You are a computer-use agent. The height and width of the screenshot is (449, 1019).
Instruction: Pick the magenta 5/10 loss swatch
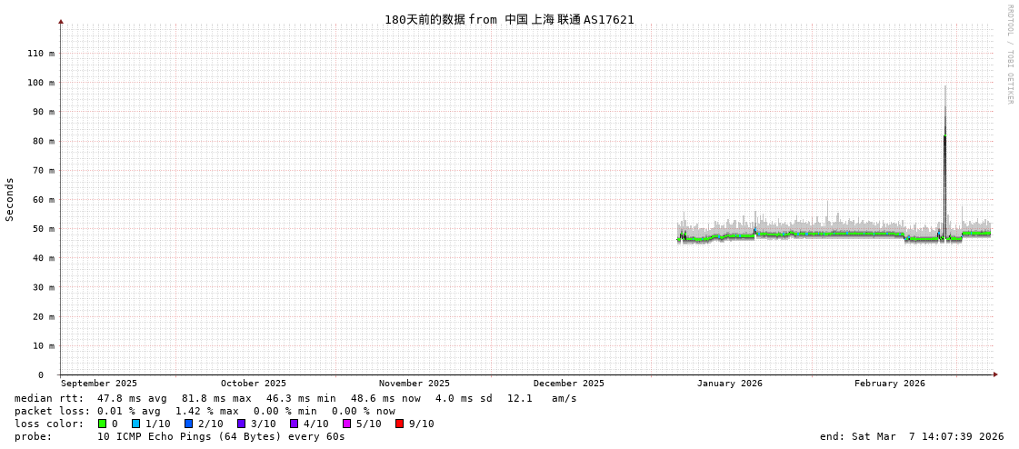click(x=346, y=424)
